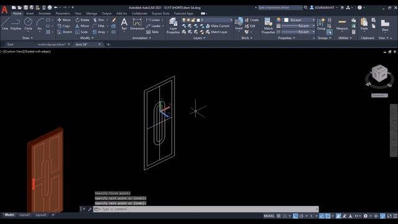Click the Move tool
The height and width of the screenshot is (224, 398).
64,20
